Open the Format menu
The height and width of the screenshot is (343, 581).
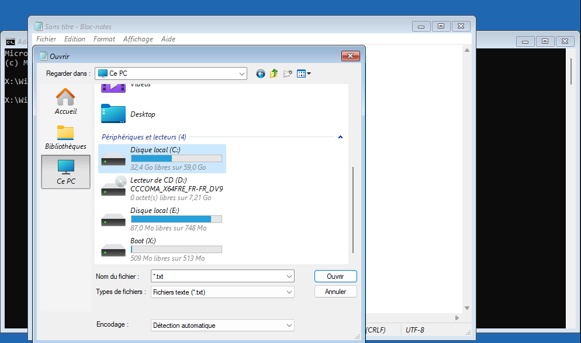click(x=104, y=39)
